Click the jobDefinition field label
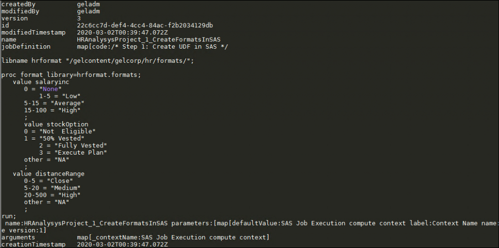The image size is (499, 248). (26, 47)
